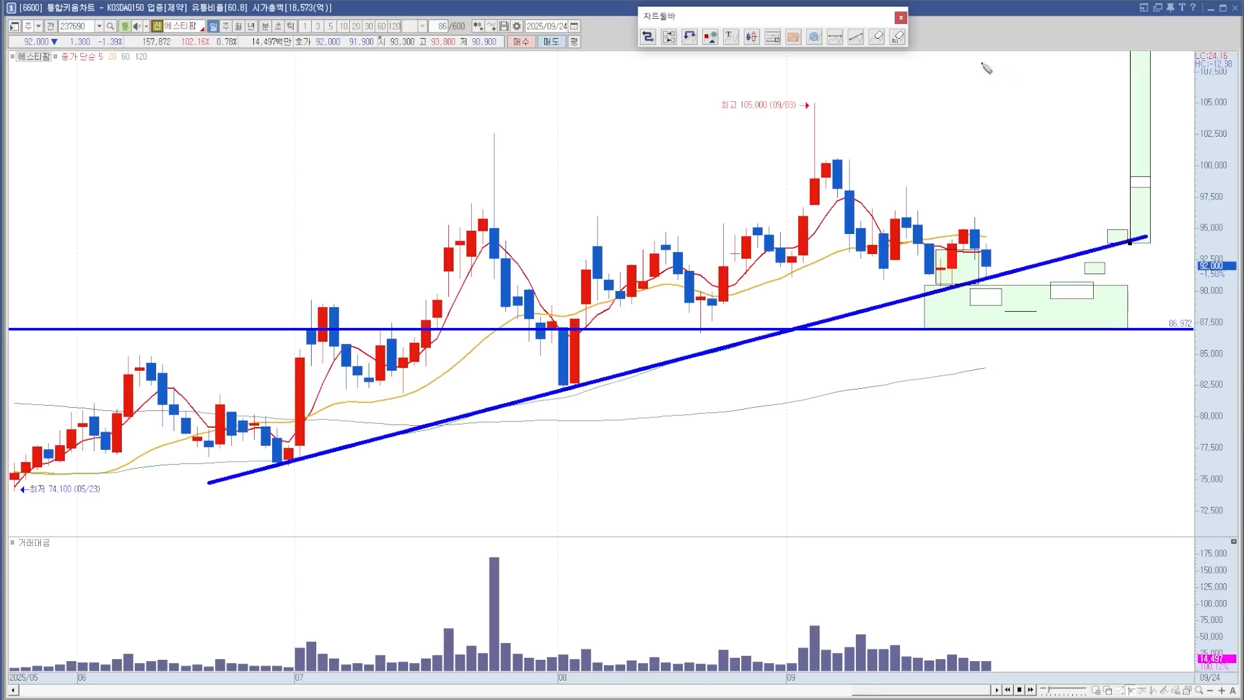Click the save chart floppy disk icon
1244x700 pixels.
click(x=504, y=27)
